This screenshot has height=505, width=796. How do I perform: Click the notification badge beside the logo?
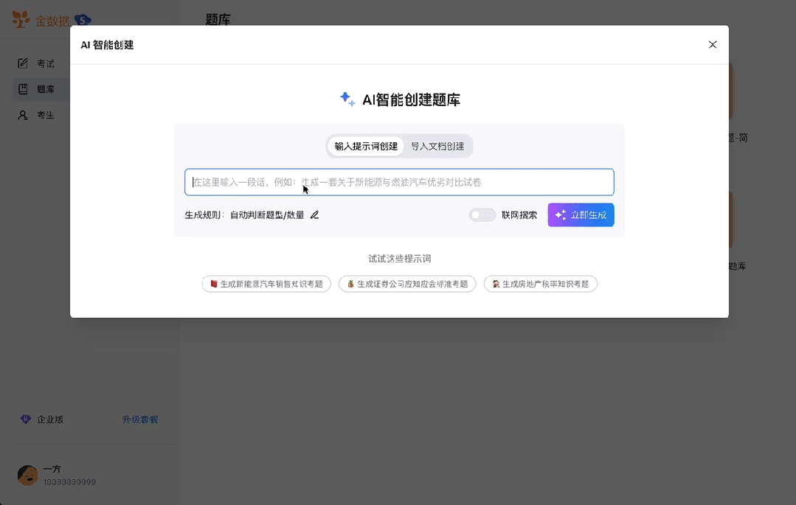(x=83, y=21)
